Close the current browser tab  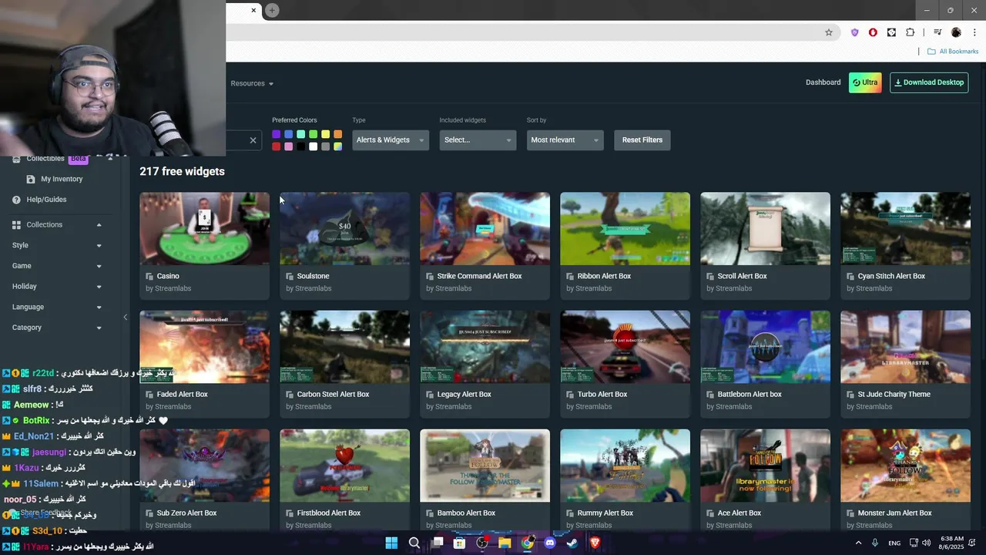tap(253, 10)
